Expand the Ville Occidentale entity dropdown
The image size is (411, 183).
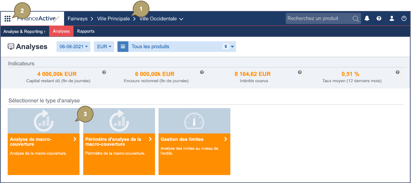181,19
